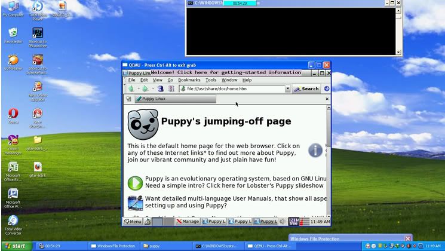Expand the Forward button history dropdown
The image size is (445, 251).
tap(152, 89)
